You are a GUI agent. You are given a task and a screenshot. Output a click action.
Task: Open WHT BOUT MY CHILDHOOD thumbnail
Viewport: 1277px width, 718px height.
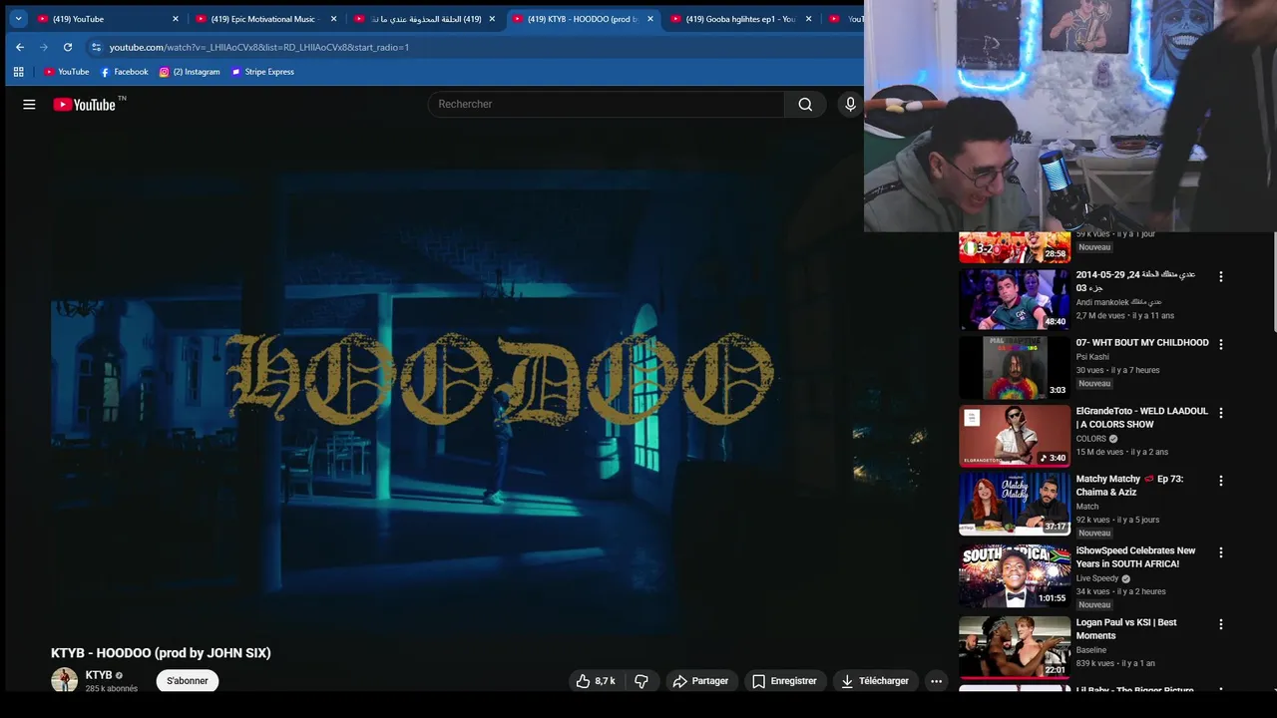[1015, 367]
